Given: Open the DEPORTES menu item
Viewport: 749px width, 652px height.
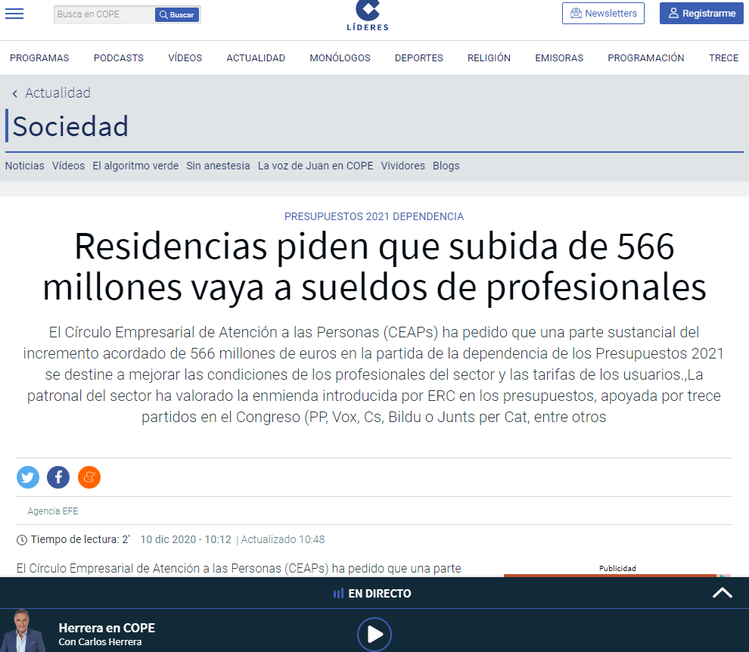Looking at the screenshot, I should pyautogui.click(x=419, y=57).
